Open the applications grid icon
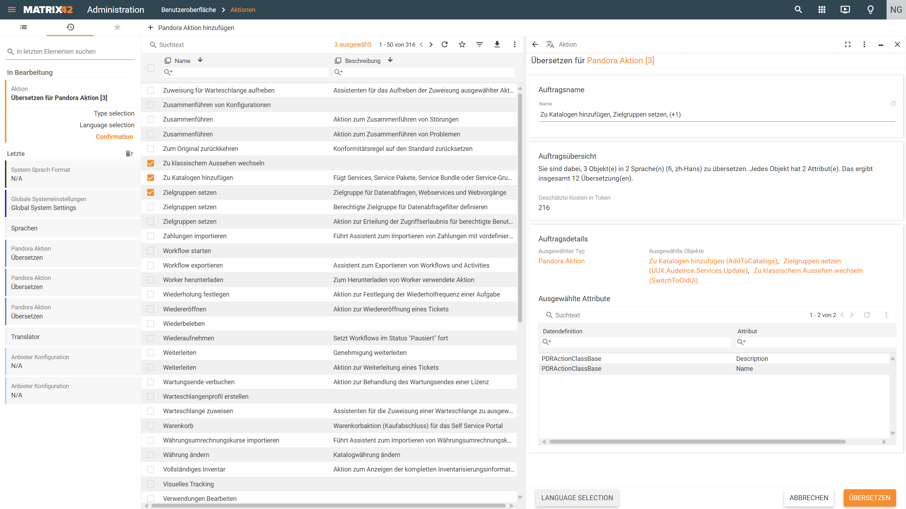Viewport: 906px width, 509px height. tap(822, 10)
